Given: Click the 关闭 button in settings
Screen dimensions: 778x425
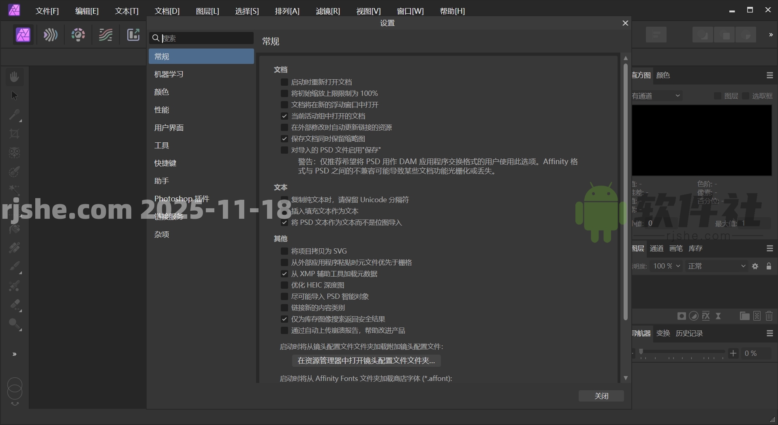Looking at the screenshot, I should pos(601,396).
